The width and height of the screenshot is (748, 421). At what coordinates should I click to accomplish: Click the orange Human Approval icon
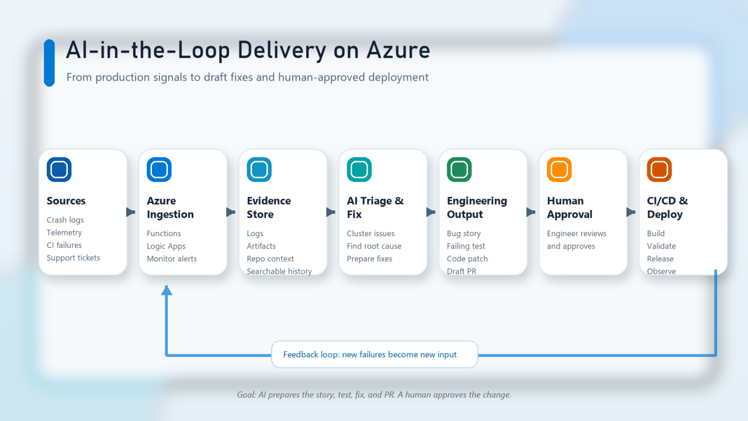559,170
